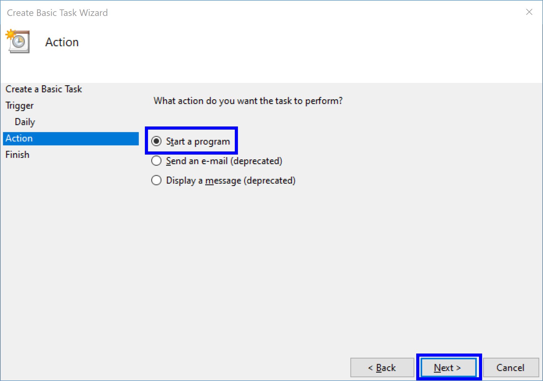The image size is (543, 381).
Task: Close the Create Basic Task Wizard window
Action: point(529,12)
